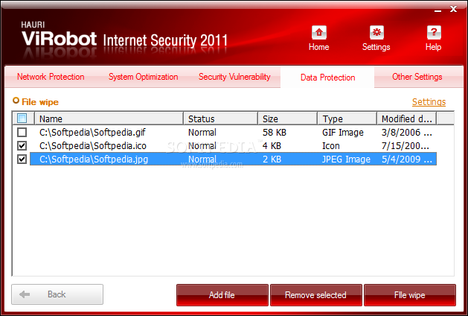Click the JPEG Image type cell
468x316 pixels.
point(346,159)
